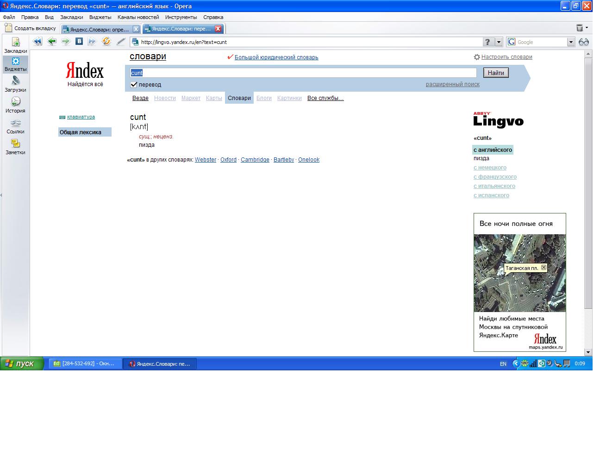
Task: Click the Yandex logo
Action: 85,71
